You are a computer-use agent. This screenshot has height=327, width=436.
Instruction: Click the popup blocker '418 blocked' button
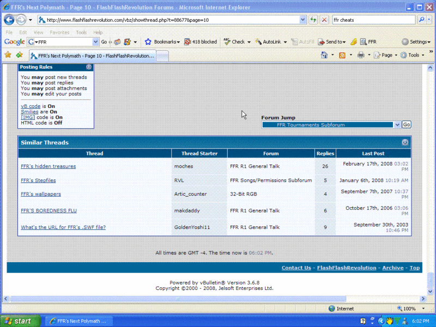[200, 41]
